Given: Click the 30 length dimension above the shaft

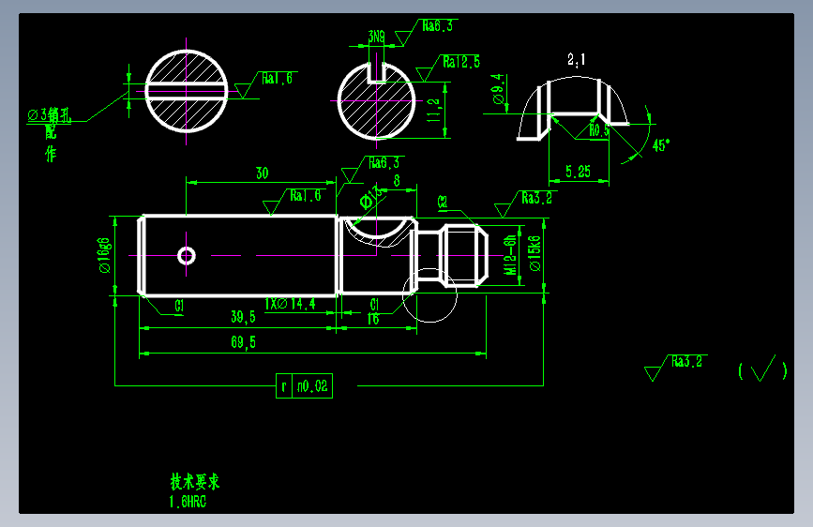Looking at the screenshot, I should [262, 173].
